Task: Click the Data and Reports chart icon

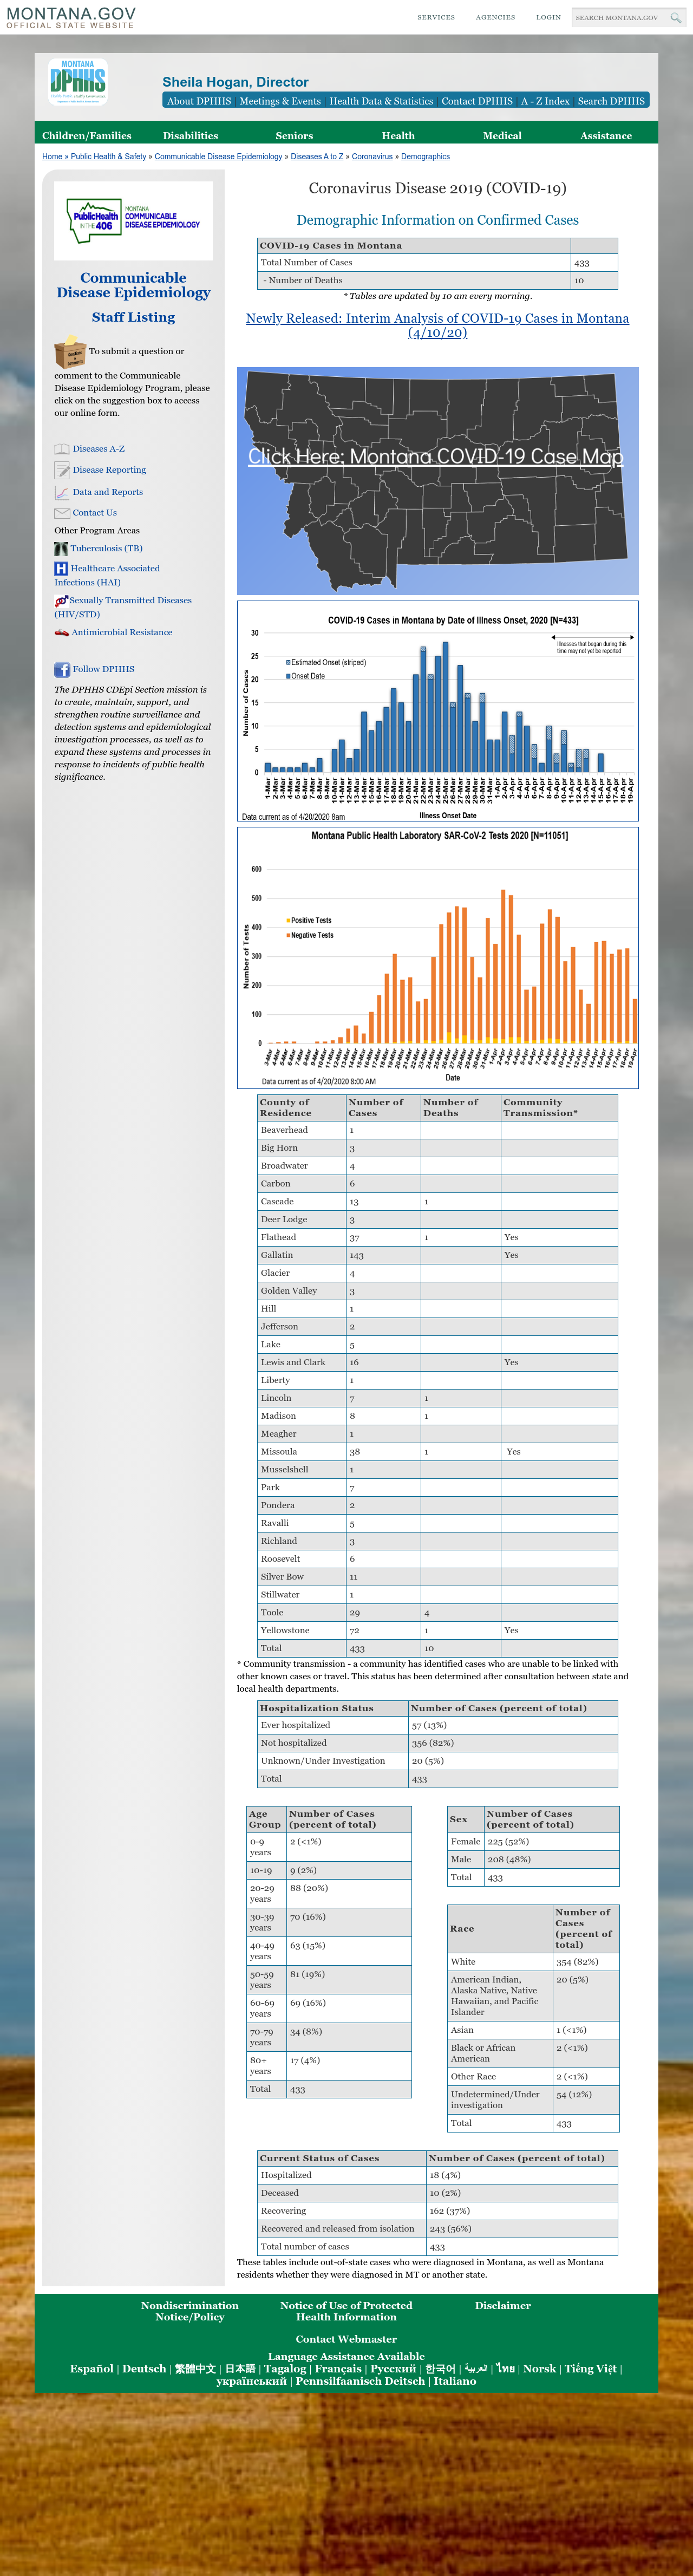Action: coord(62,492)
